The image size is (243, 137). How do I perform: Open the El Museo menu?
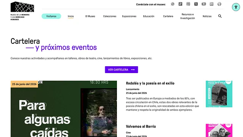point(90,16)
